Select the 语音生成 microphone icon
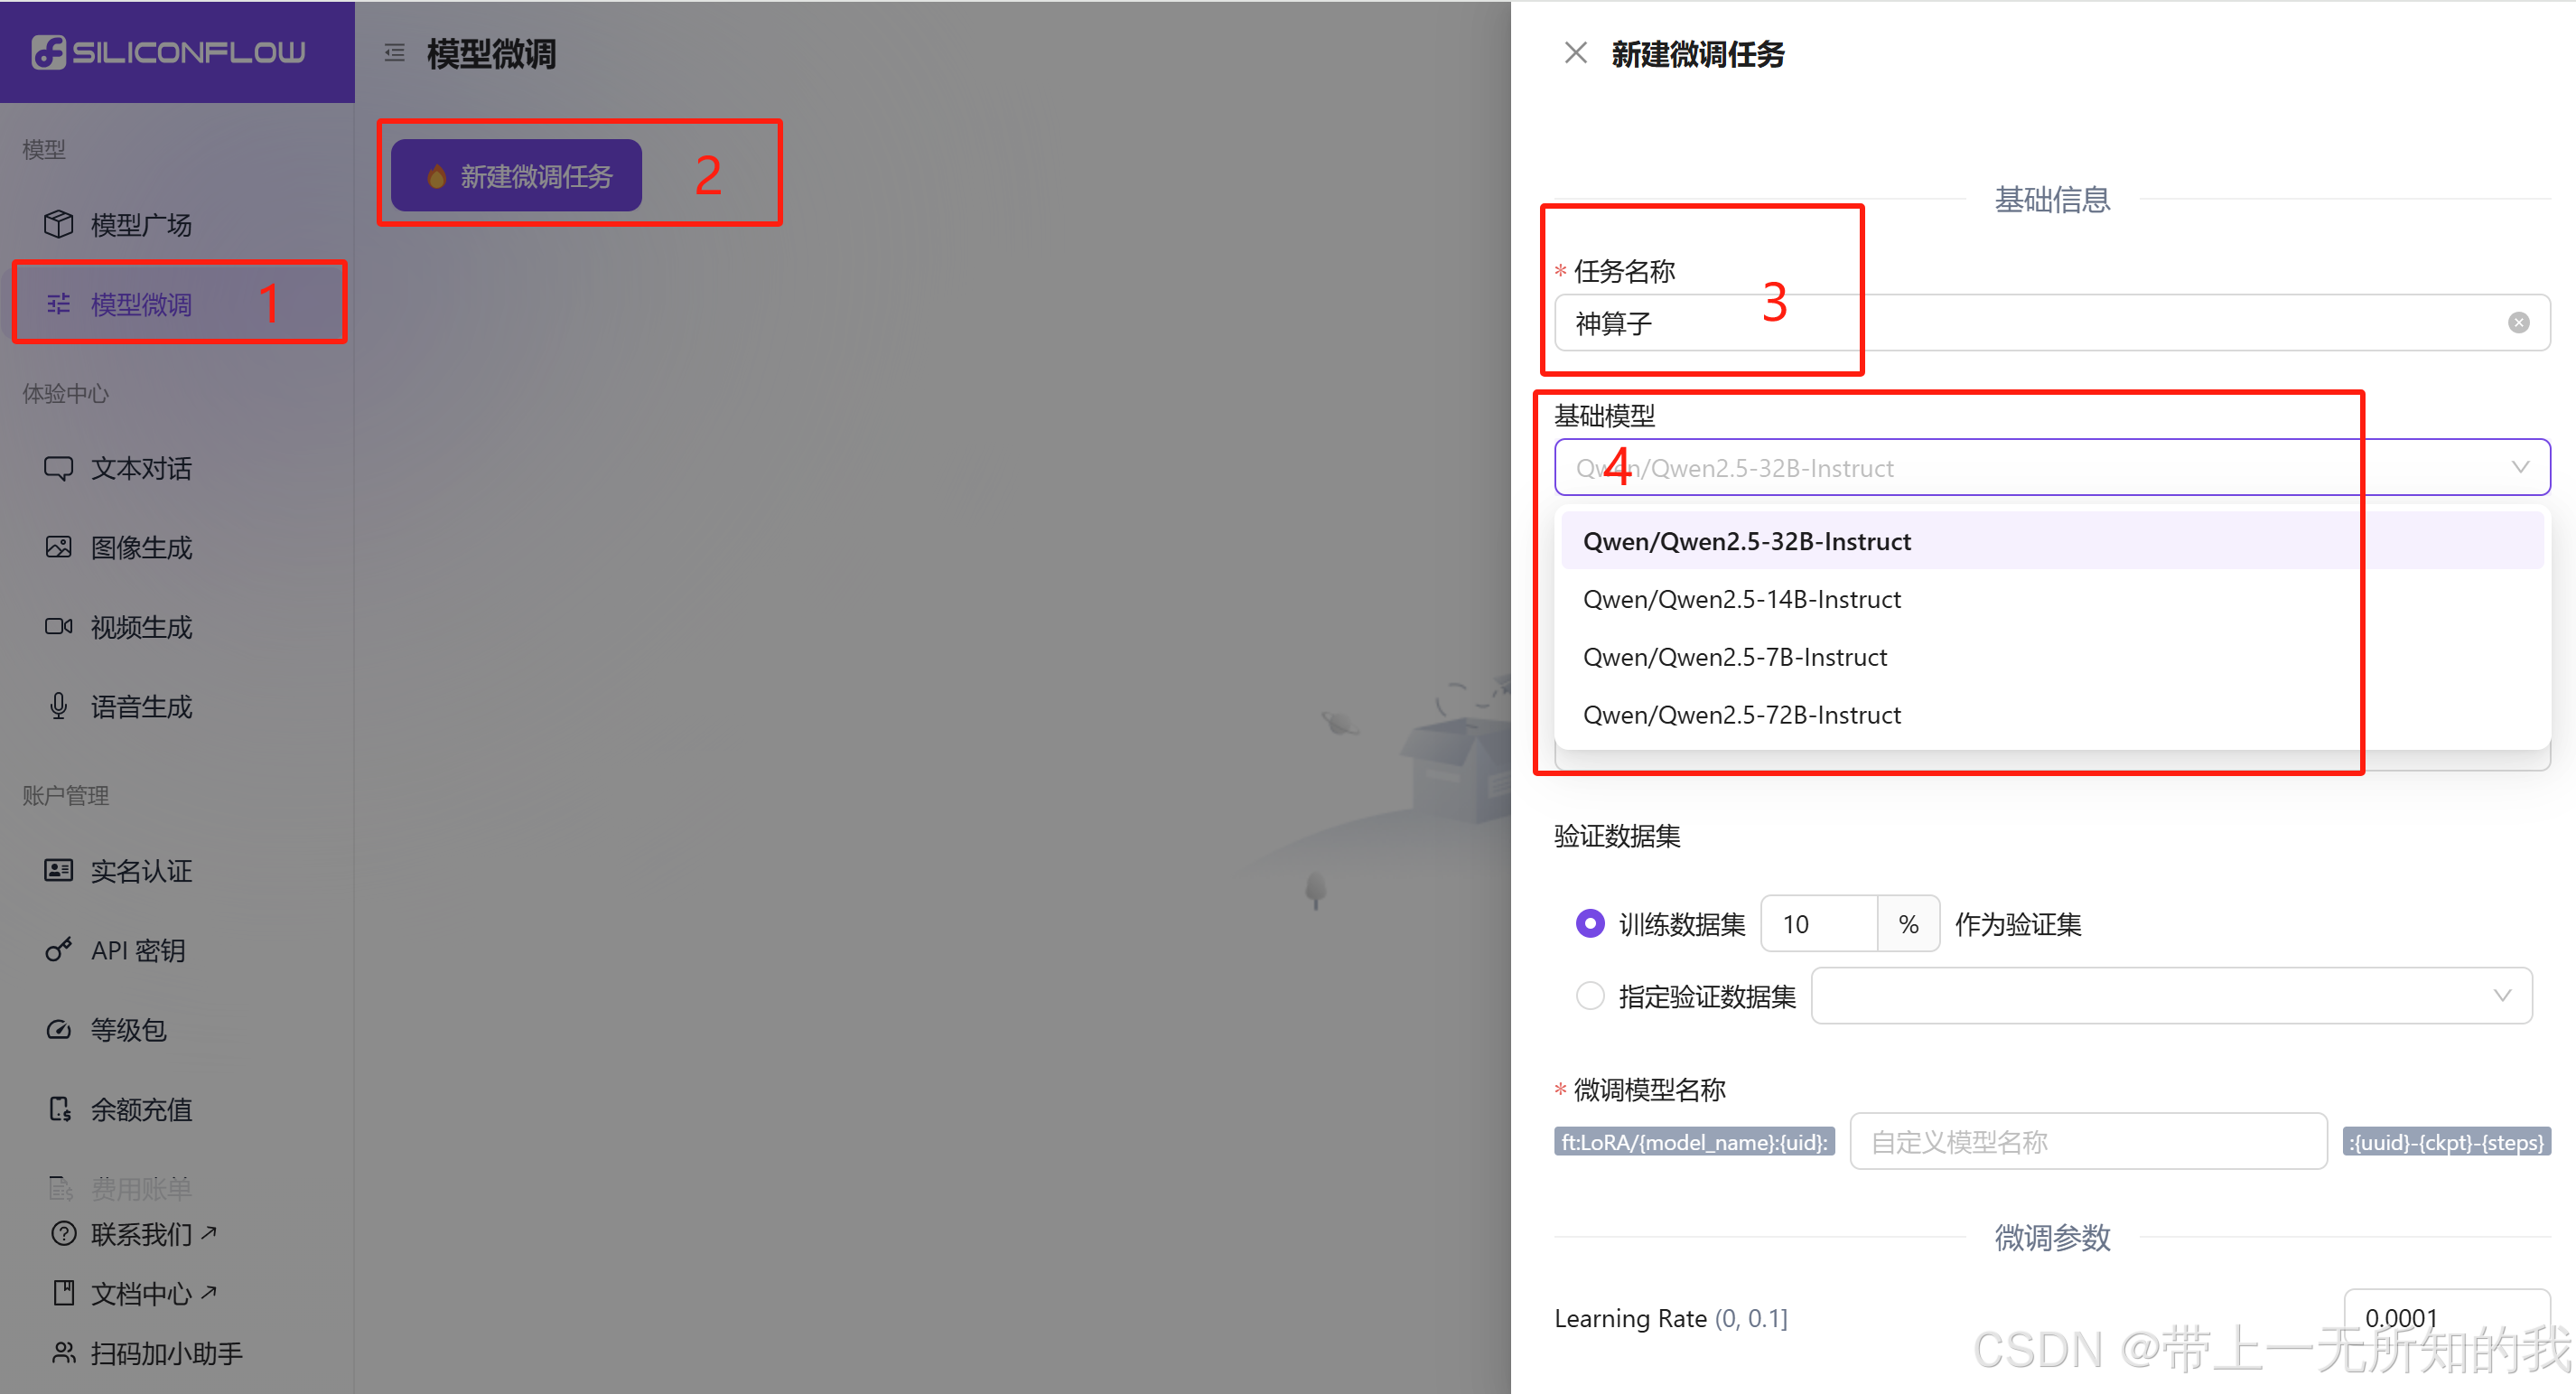This screenshot has height=1394, width=2576. tap(59, 706)
